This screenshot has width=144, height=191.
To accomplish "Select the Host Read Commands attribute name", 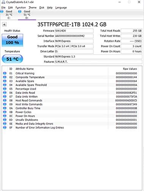I will pos(29,100).
